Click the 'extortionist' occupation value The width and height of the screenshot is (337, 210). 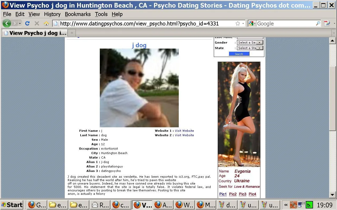(110, 149)
